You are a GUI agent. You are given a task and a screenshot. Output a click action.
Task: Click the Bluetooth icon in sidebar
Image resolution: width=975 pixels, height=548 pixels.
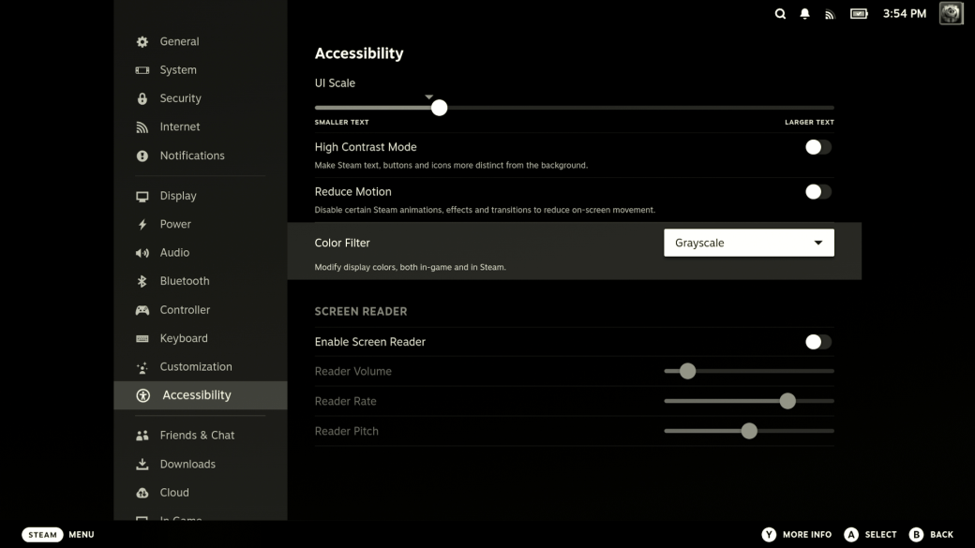tap(142, 281)
